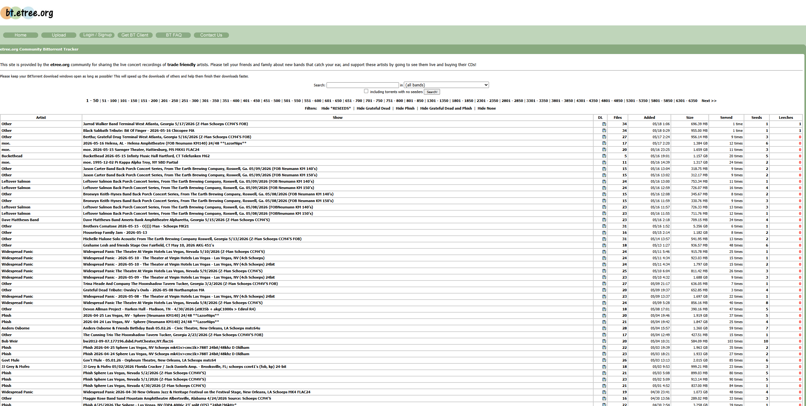Open the Jarrod Walker Band show entry

click(x=165, y=124)
